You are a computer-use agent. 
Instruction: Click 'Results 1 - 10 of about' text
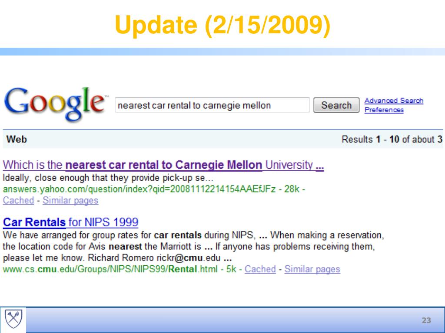[392, 139]
